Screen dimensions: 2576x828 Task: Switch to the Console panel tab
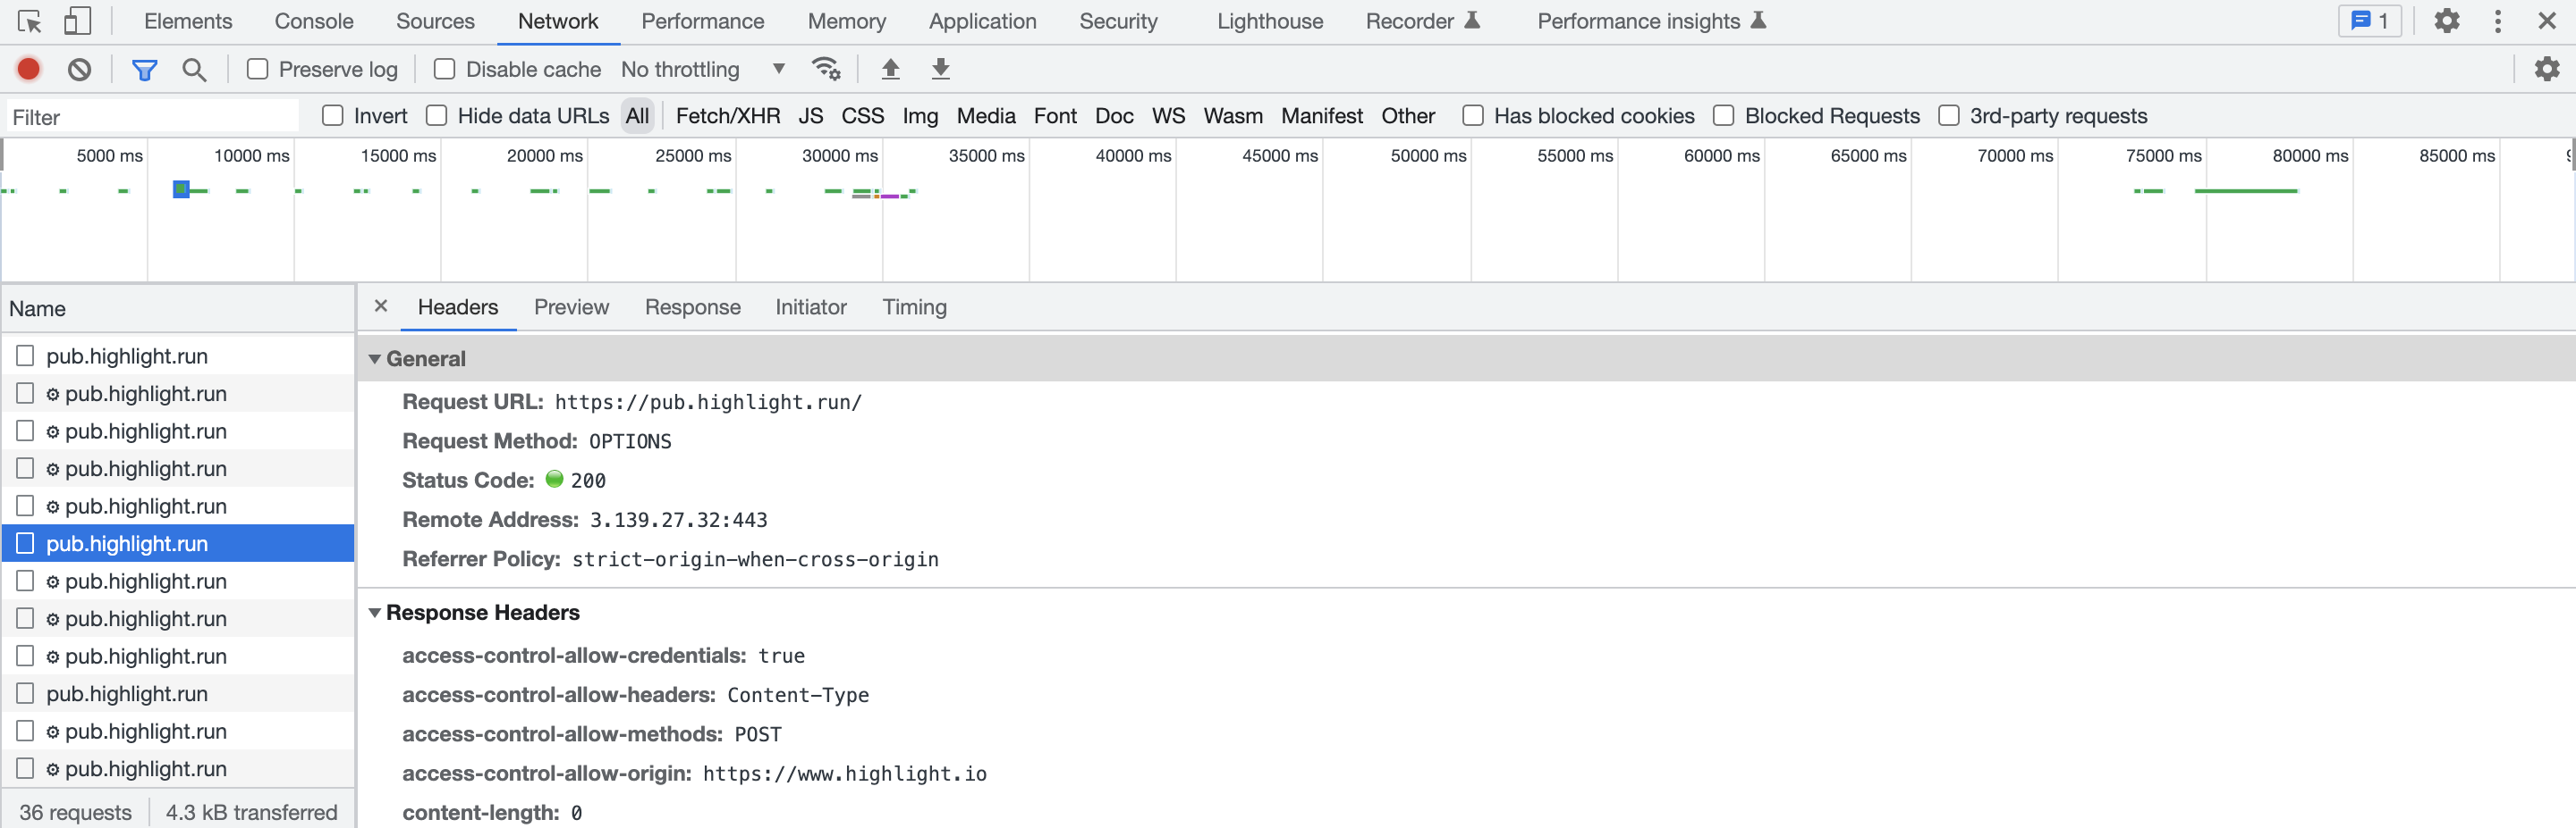tap(314, 21)
